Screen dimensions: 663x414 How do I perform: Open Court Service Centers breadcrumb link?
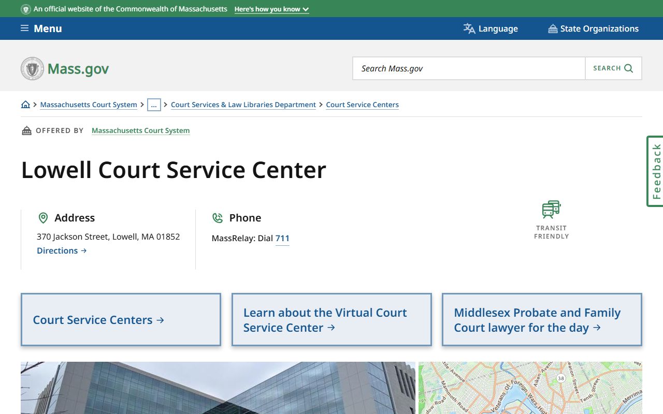tap(362, 105)
